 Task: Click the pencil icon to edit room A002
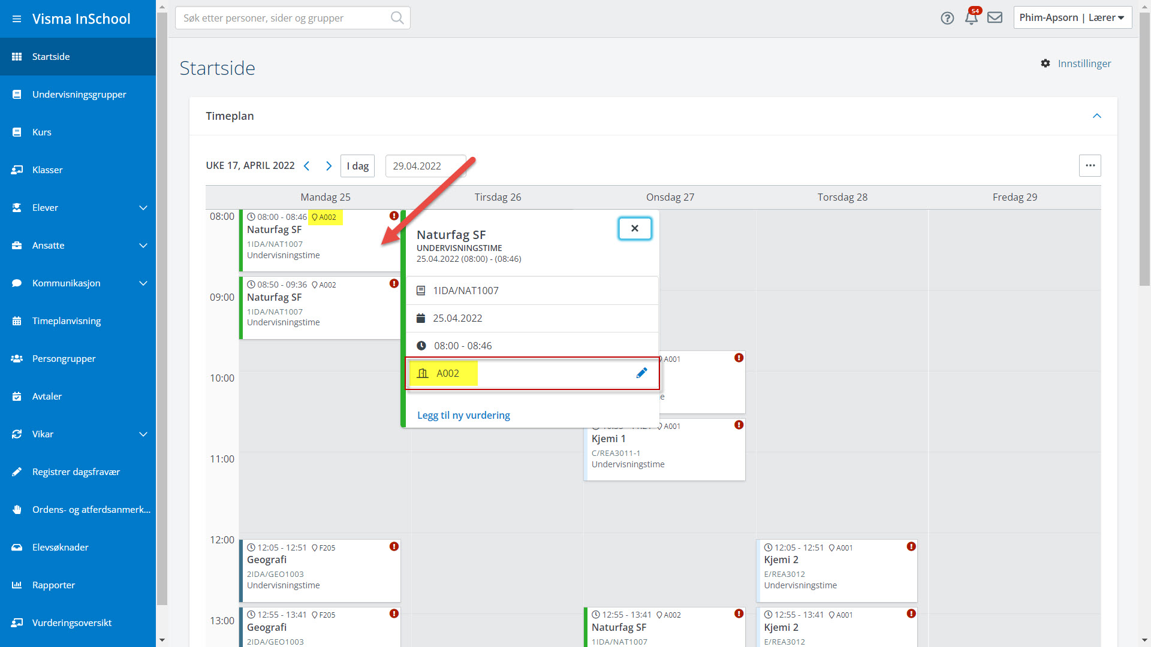641,373
